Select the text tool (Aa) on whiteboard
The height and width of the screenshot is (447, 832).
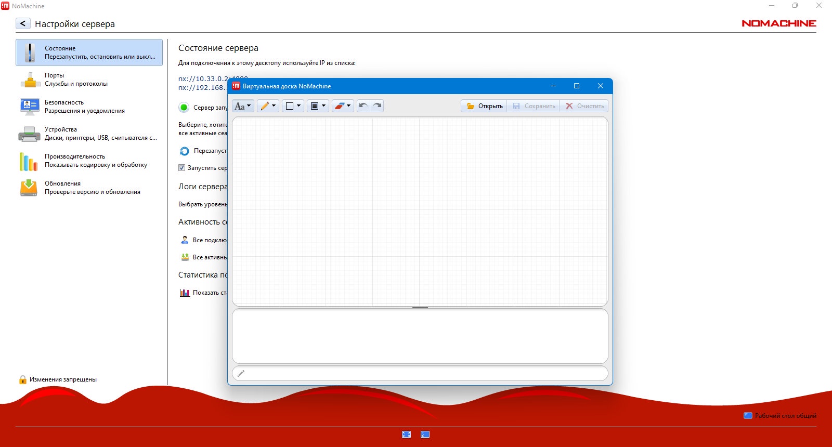coord(240,106)
